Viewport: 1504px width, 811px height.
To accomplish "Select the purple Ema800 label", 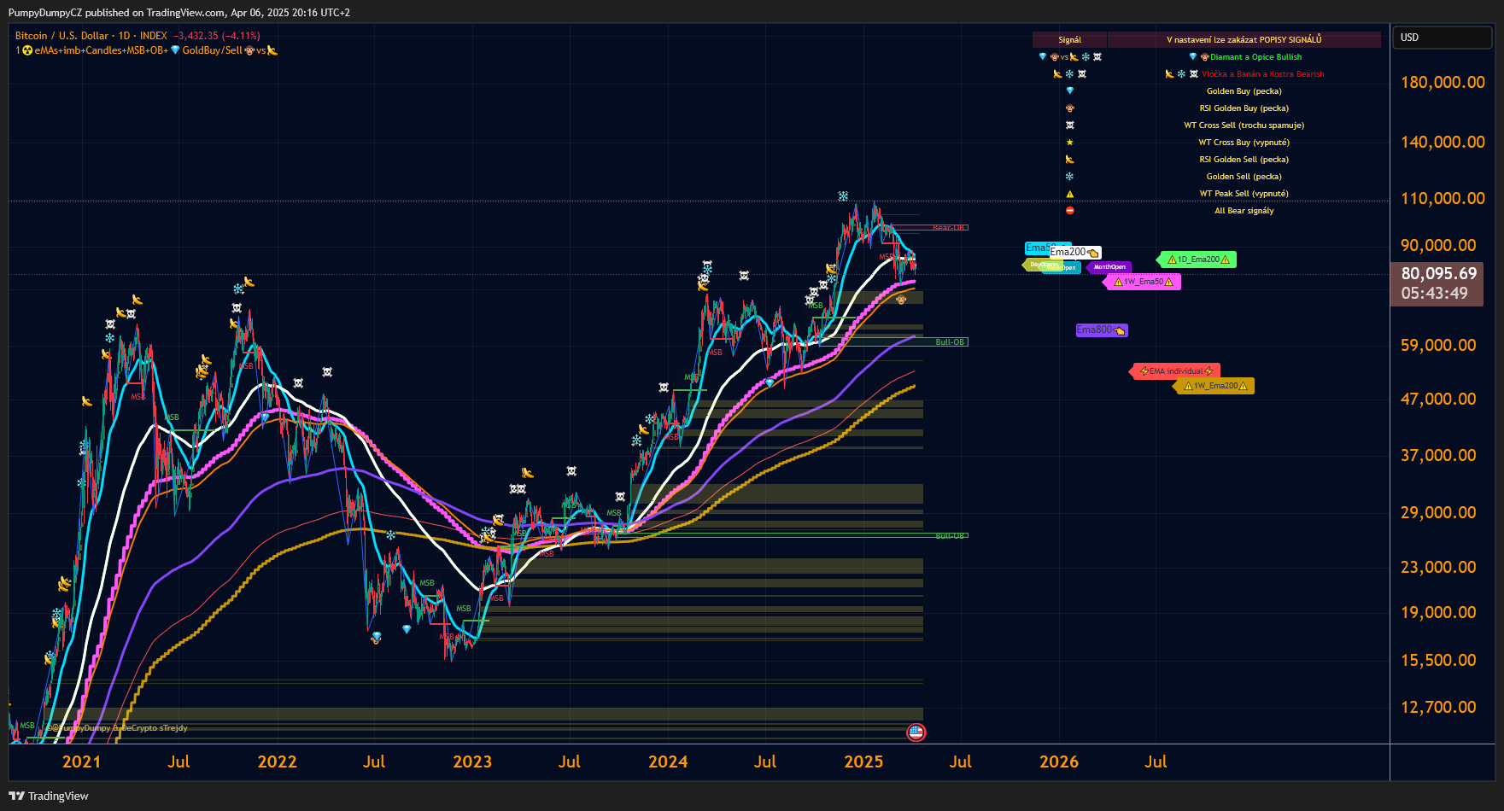I will click(1102, 330).
